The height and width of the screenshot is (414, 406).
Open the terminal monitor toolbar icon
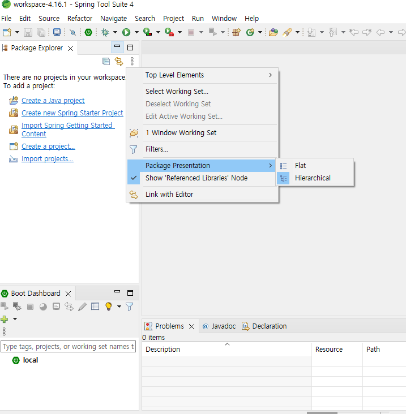(x=57, y=32)
